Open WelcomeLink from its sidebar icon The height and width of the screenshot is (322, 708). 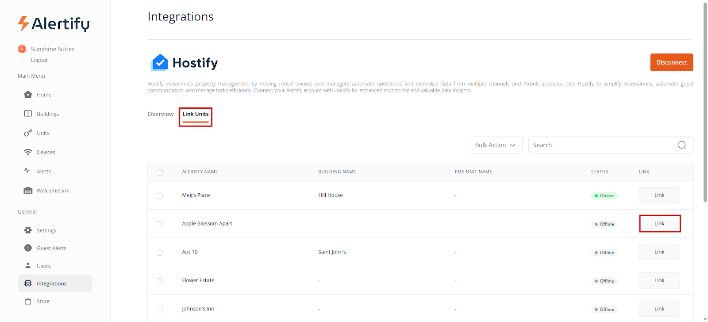click(28, 191)
